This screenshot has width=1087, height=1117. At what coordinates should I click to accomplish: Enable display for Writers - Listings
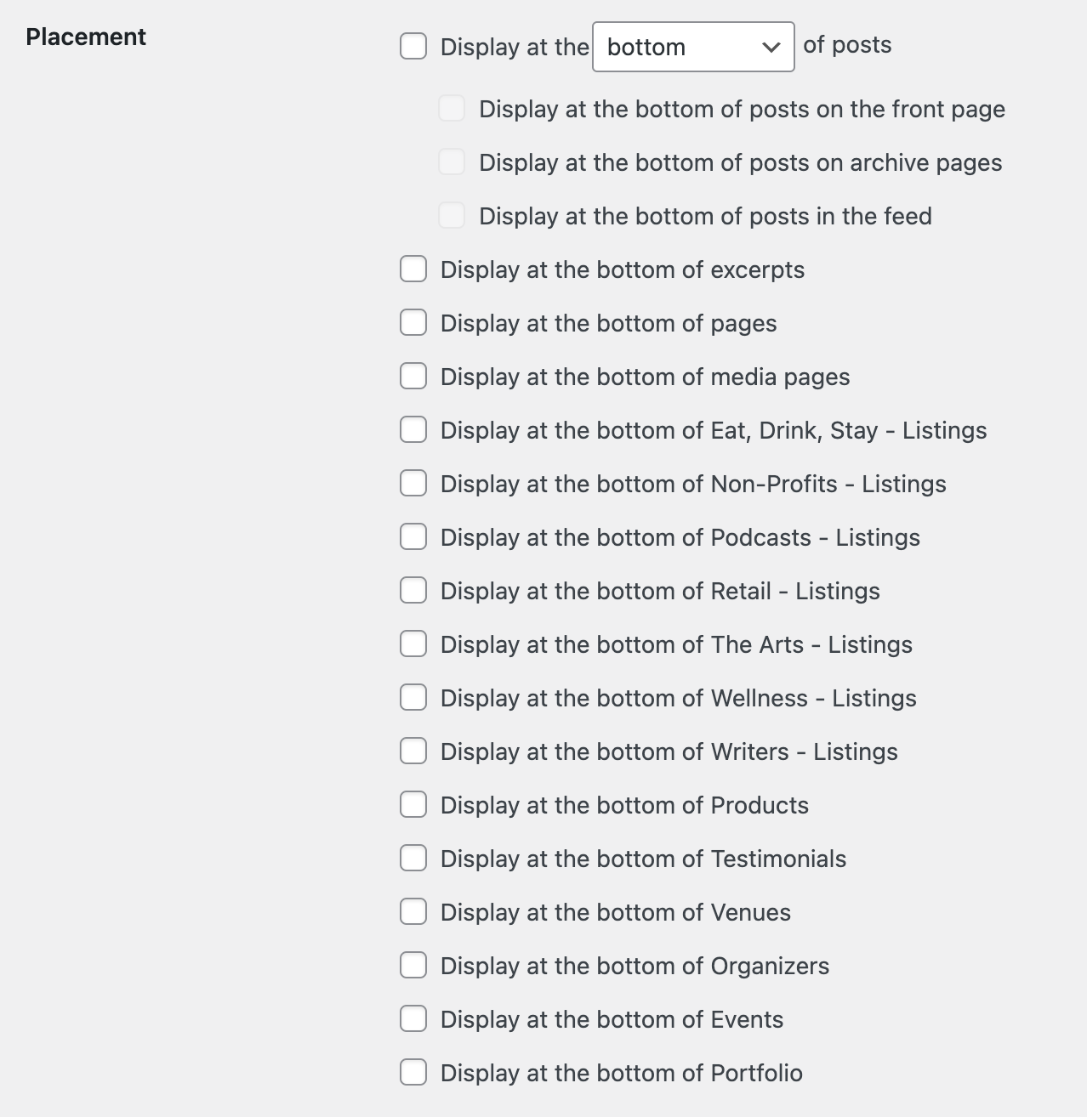tap(413, 751)
